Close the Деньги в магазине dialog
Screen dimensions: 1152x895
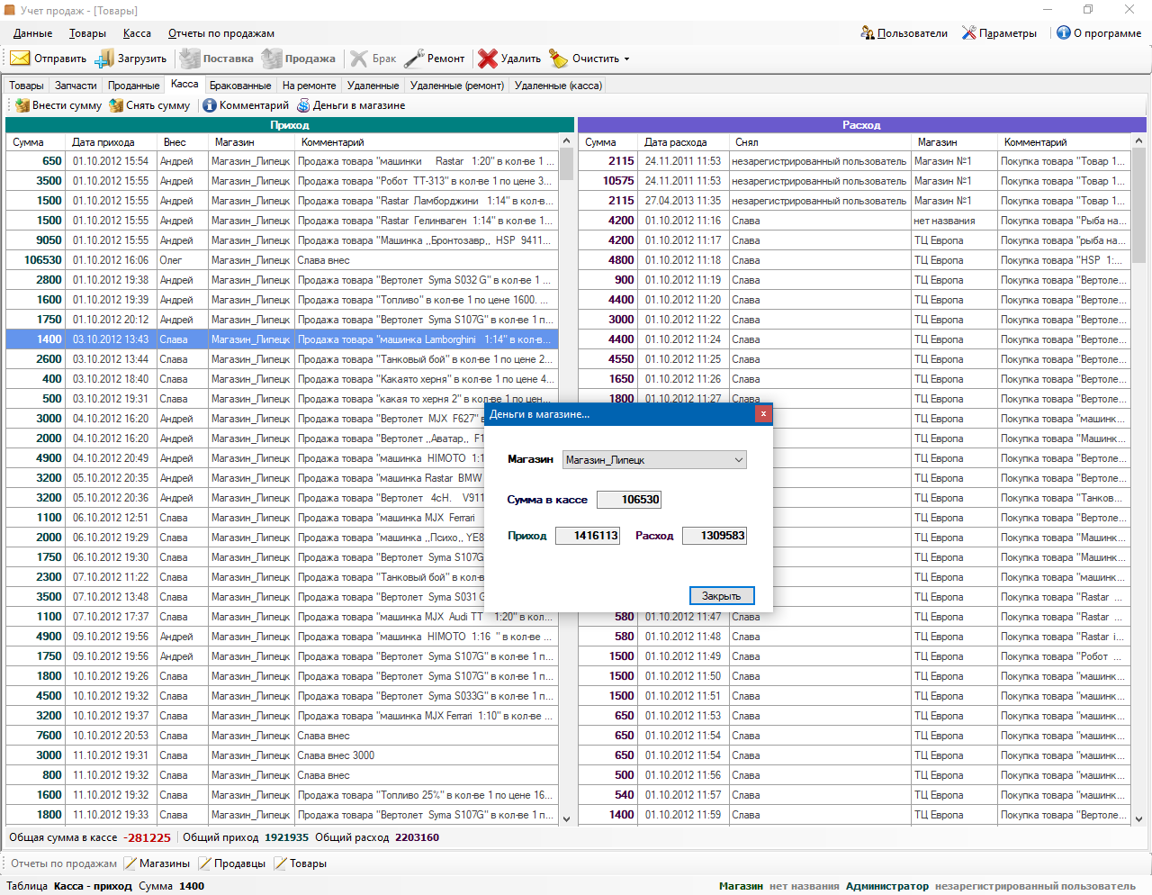pyautogui.click(x=763, y=414)
